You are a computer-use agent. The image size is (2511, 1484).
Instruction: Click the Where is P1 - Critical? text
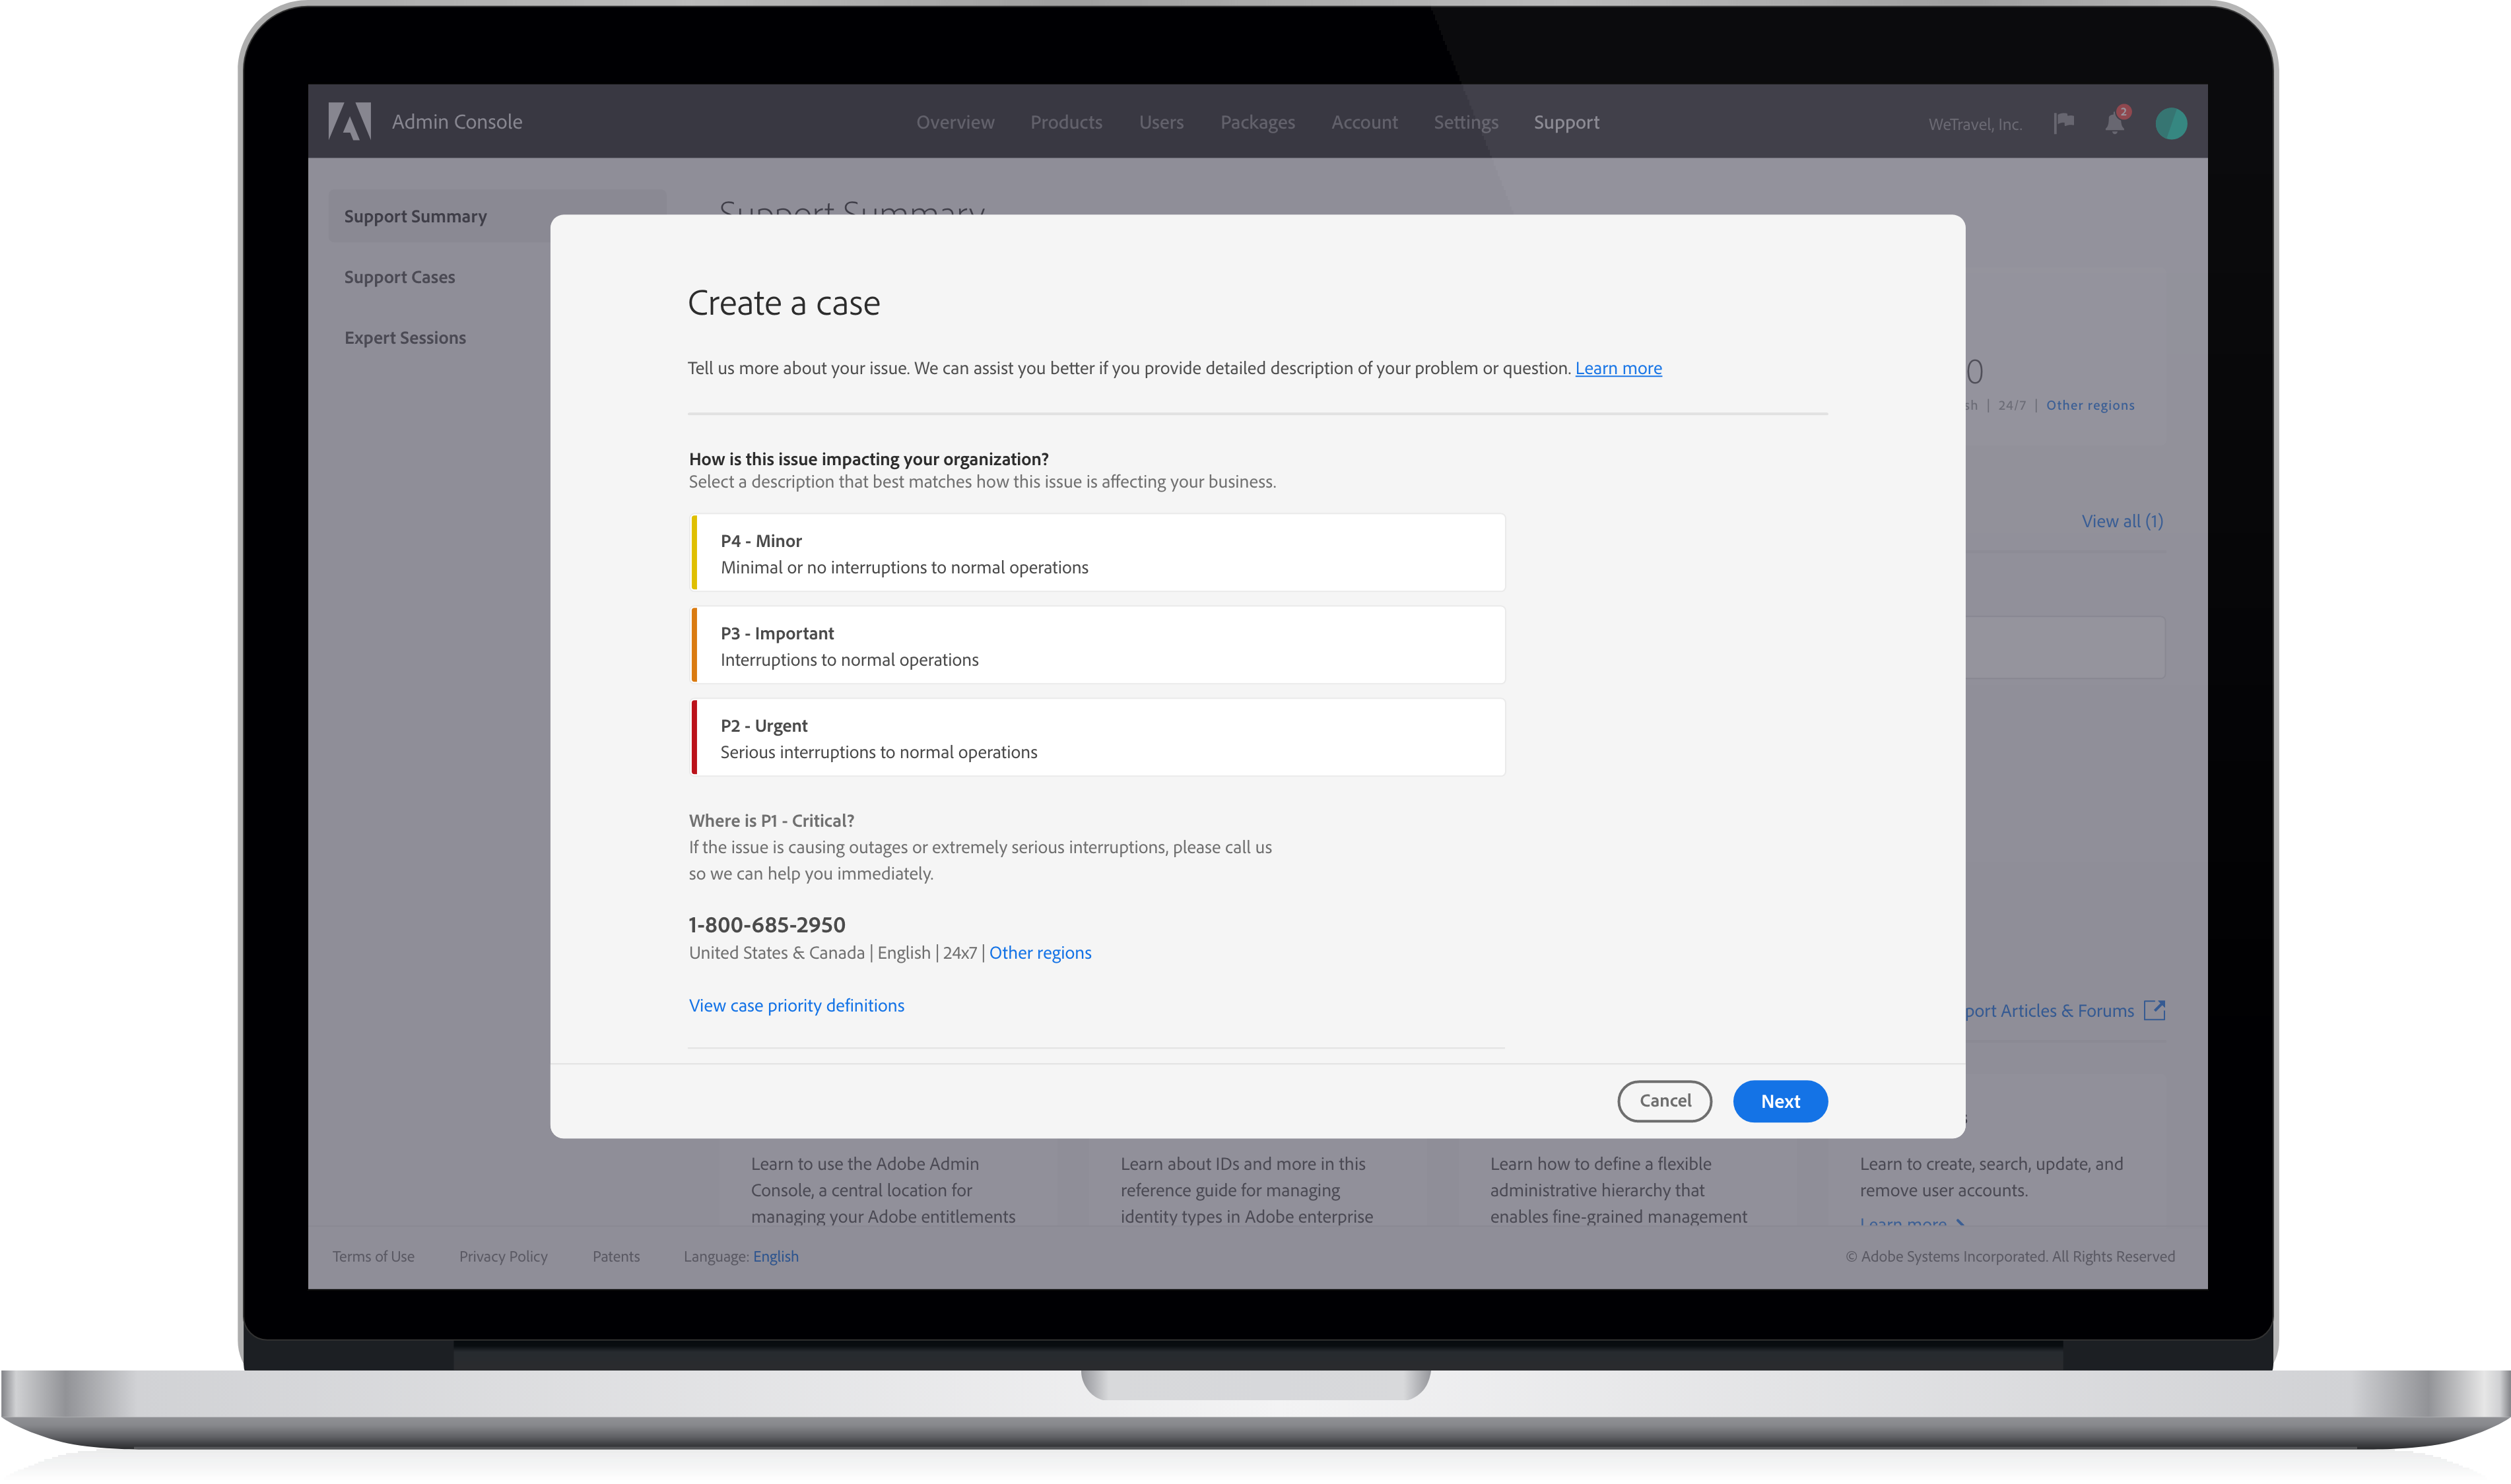[771, 821]
